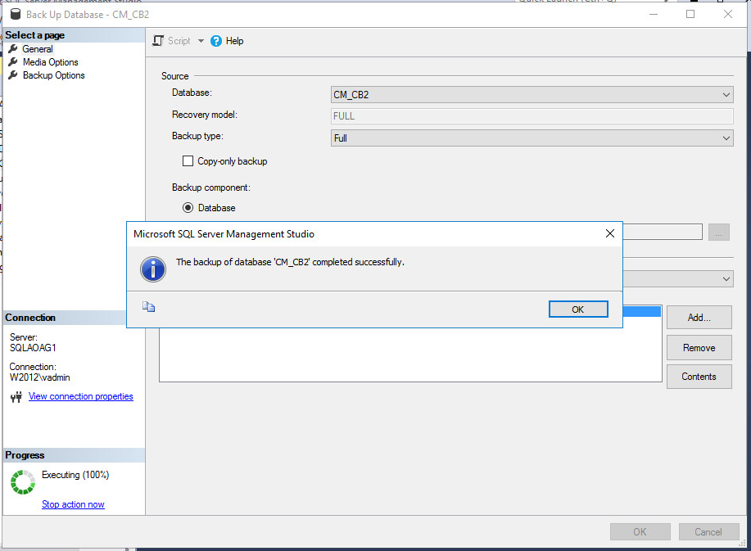The image size is (751, 551).
Task: Click the information icon in the success dialog
Action: coord(153,269)
